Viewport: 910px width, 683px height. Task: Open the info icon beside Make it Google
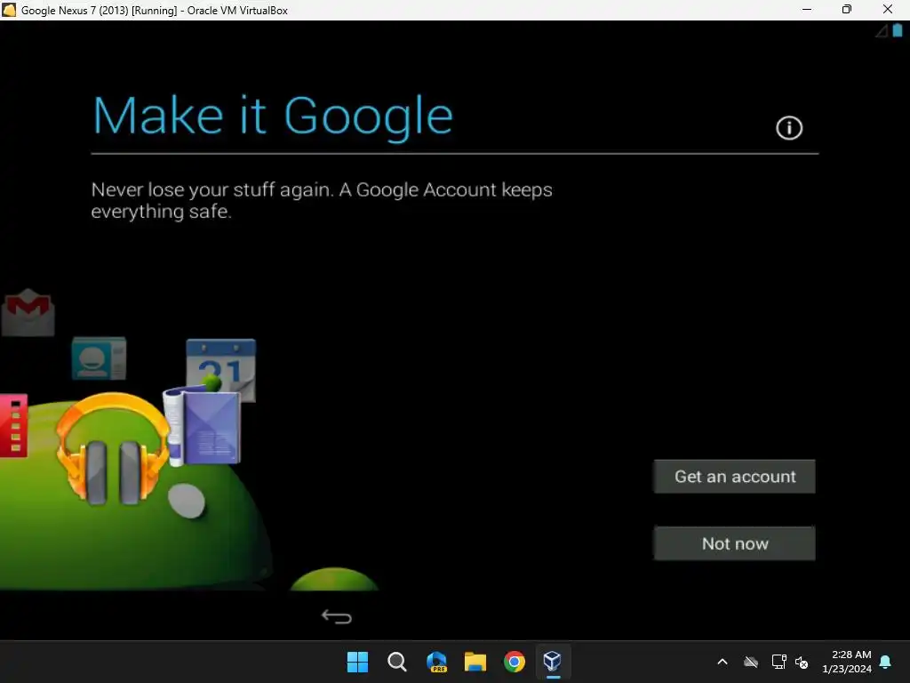click(789, 128)
